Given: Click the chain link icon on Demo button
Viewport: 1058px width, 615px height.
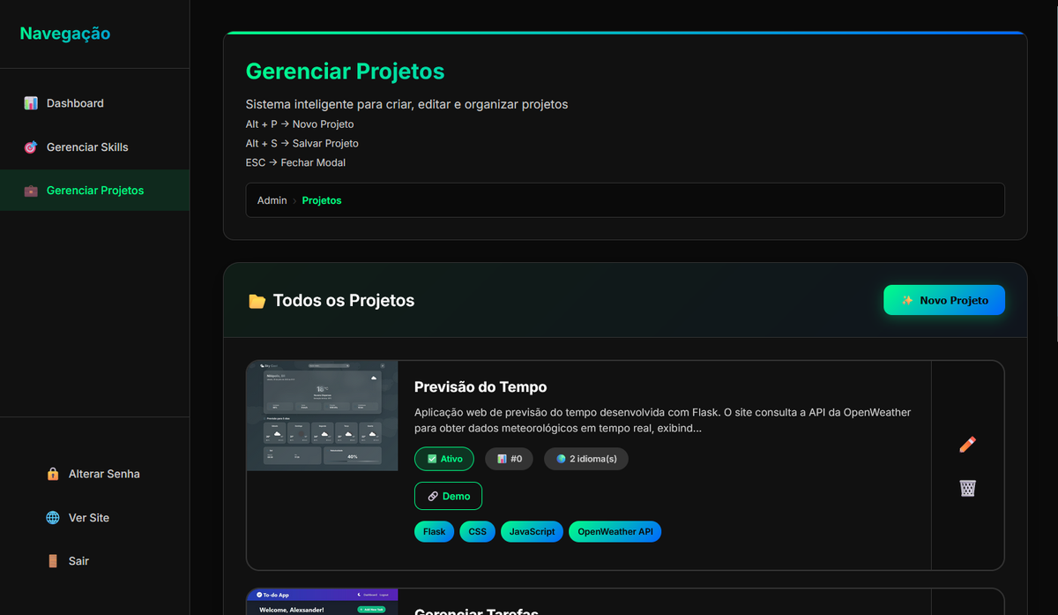Looking at the screenshot, I should [x=433, y=497].
